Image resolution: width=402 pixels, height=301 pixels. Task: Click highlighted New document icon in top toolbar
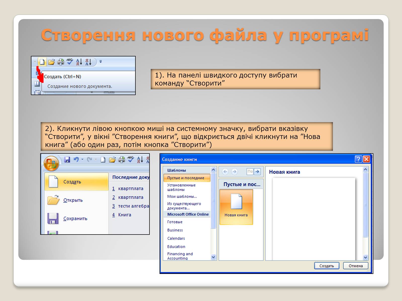[42, 62]
